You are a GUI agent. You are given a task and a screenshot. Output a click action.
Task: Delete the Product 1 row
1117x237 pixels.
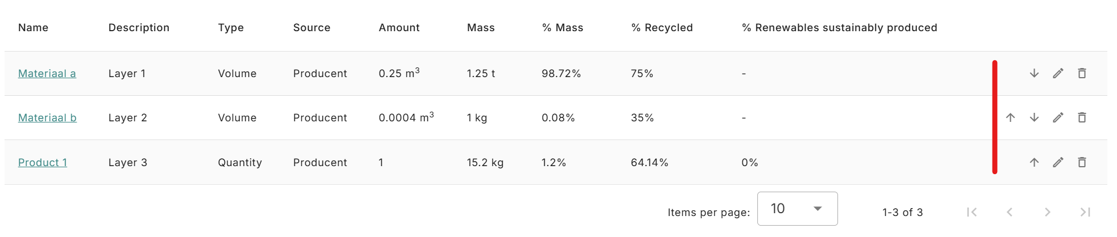(x=1082, y=162)
